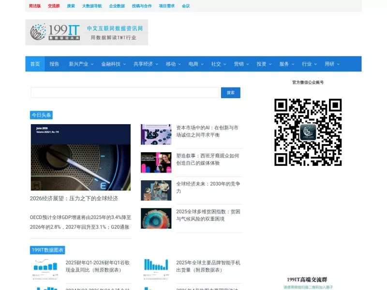Open thumbnail for 全球经济未来 article
The width and height of the screenshot is (387, 290).
coord(156,190)
